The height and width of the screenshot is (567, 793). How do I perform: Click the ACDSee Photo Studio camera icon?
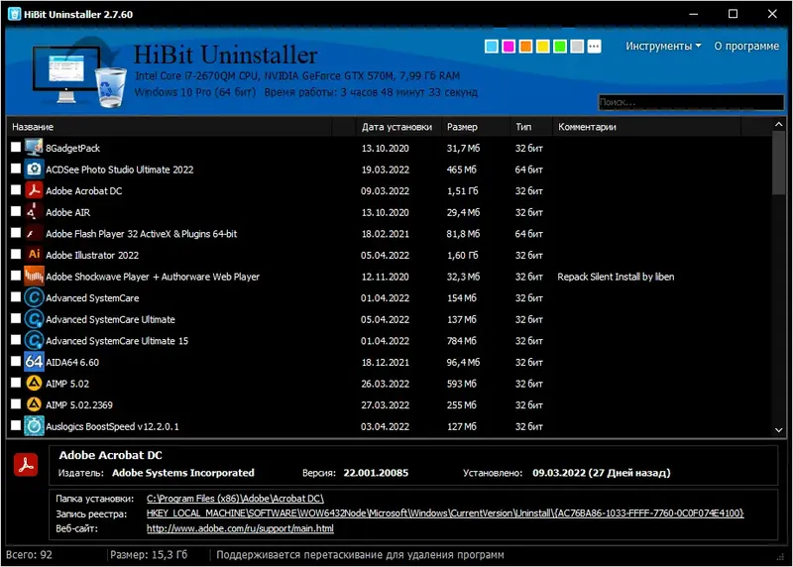(x=34, y=169)
